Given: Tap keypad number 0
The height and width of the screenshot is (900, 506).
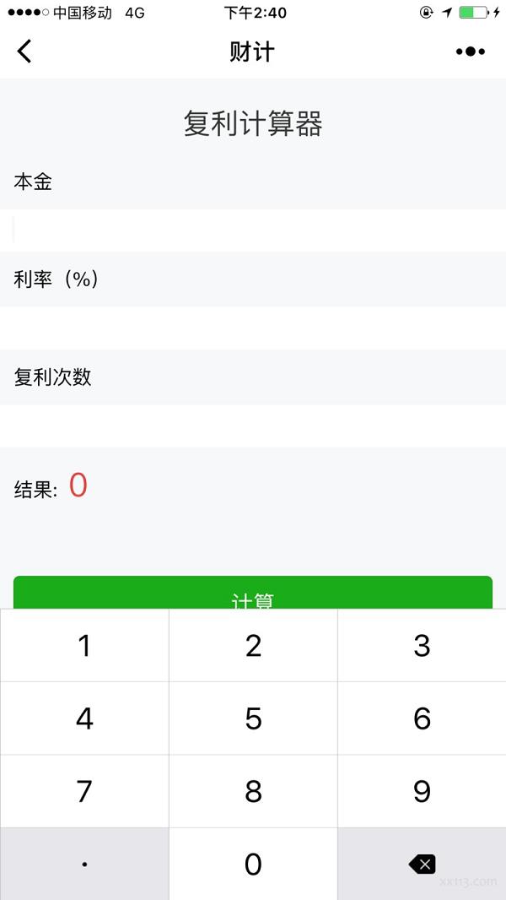Looking at the screenshot, I should (x=253, y=864).
